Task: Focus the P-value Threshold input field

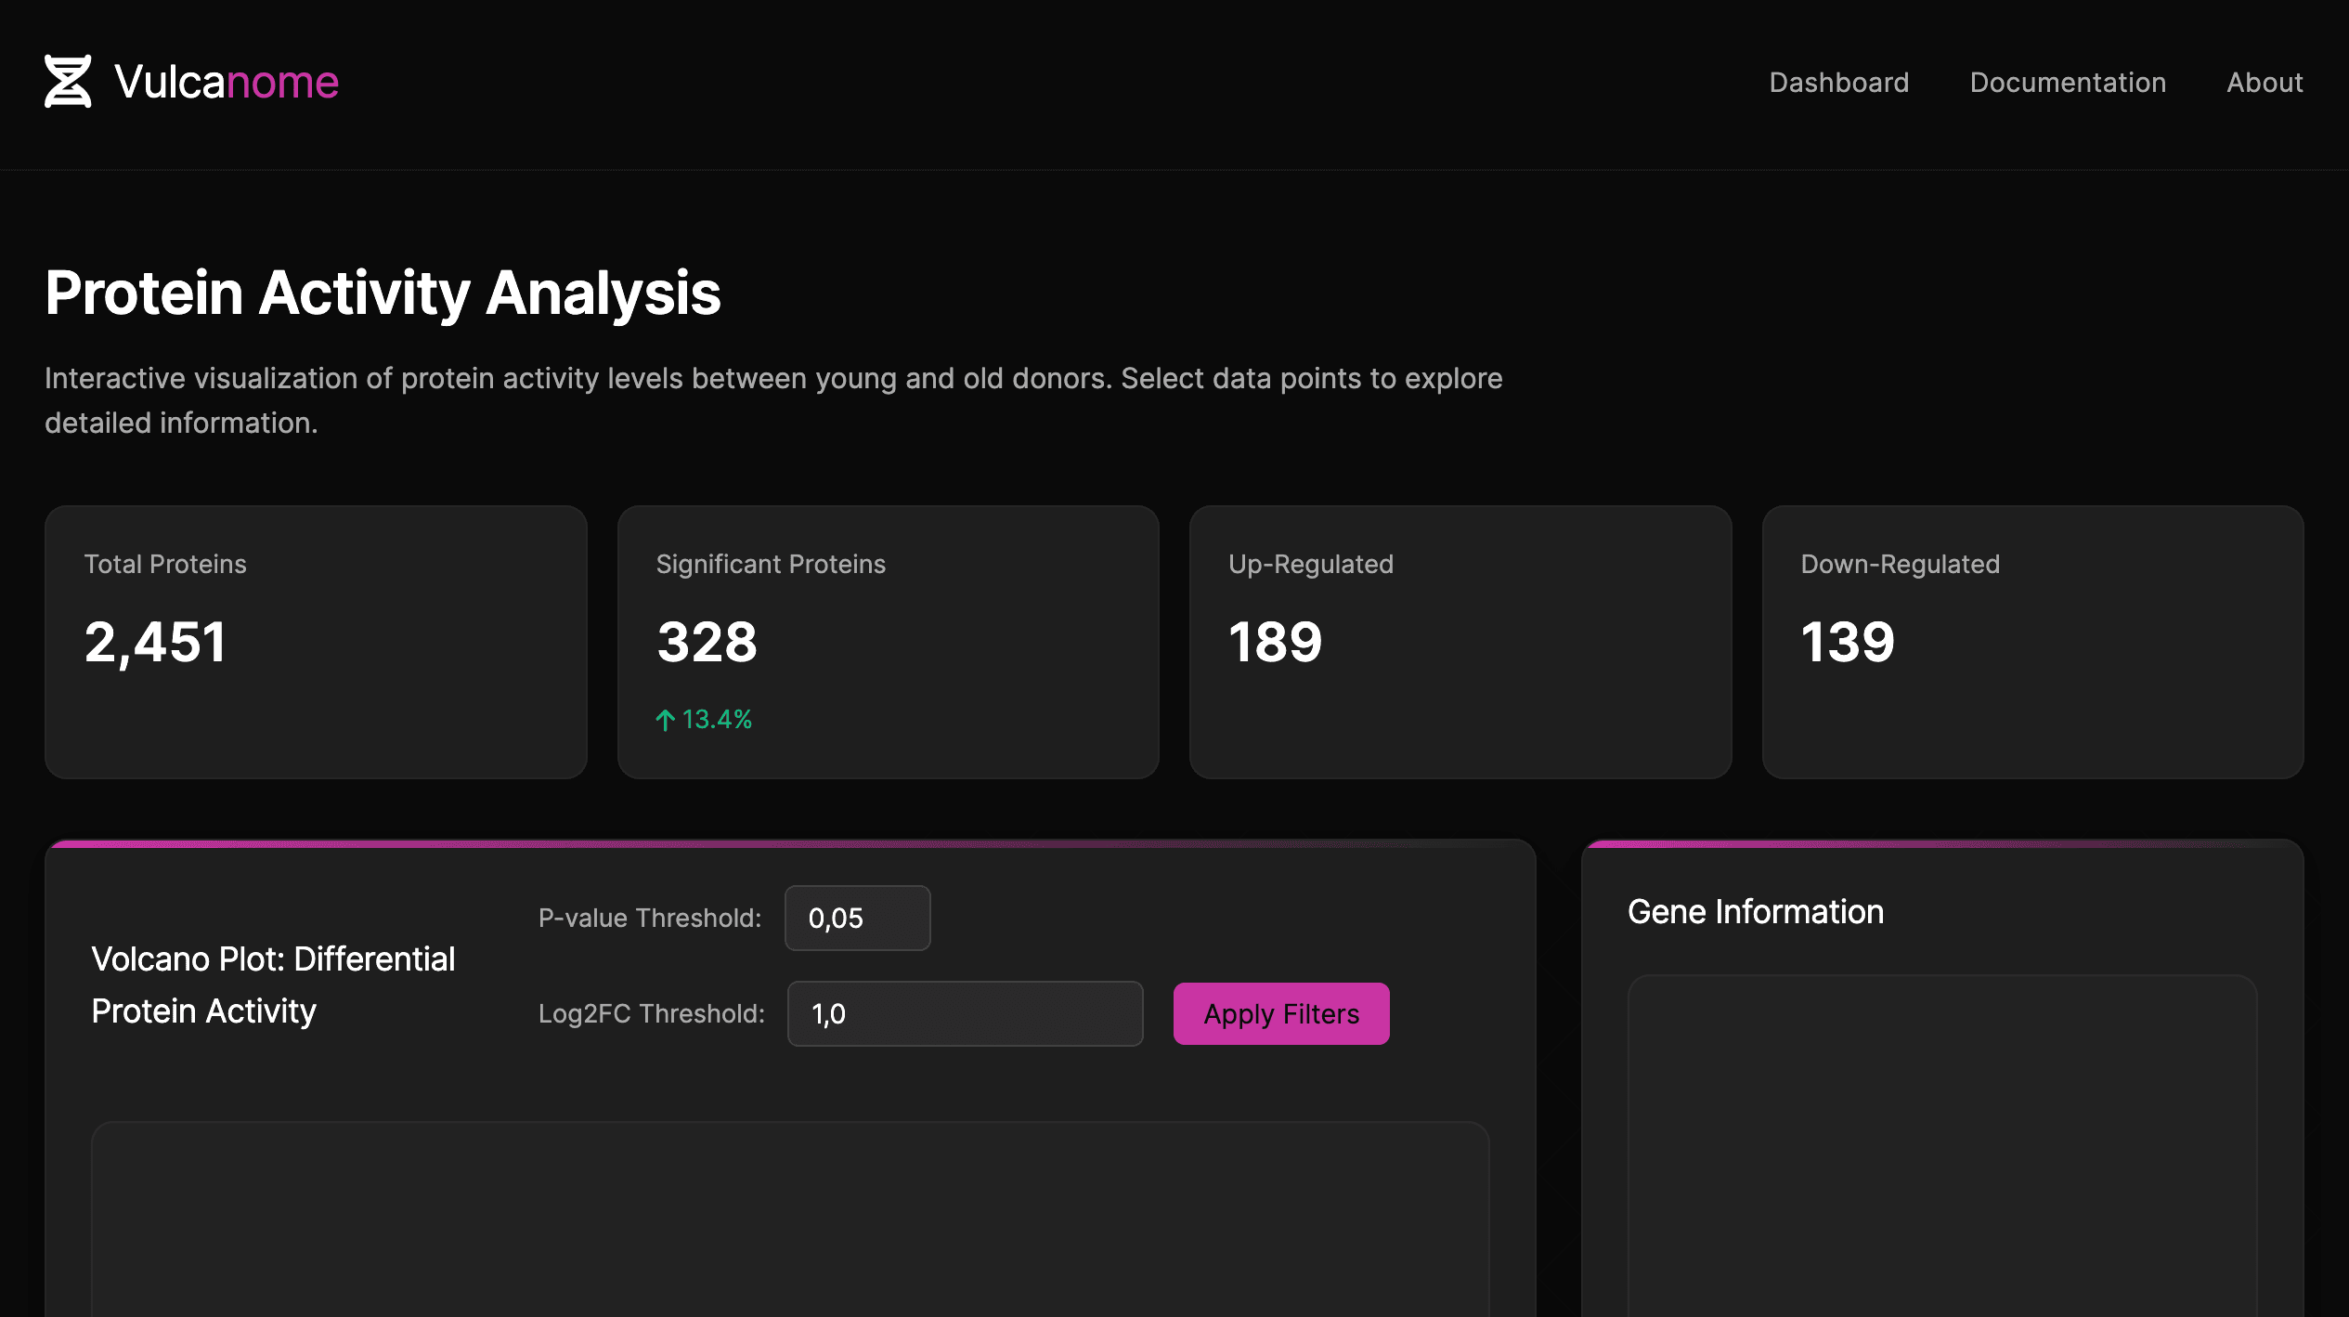Action: [857, 918]
